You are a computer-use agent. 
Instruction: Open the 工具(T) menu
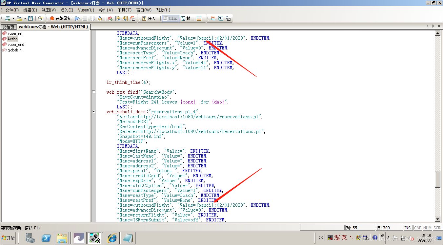pyautogui.click(x=124, y=10)
